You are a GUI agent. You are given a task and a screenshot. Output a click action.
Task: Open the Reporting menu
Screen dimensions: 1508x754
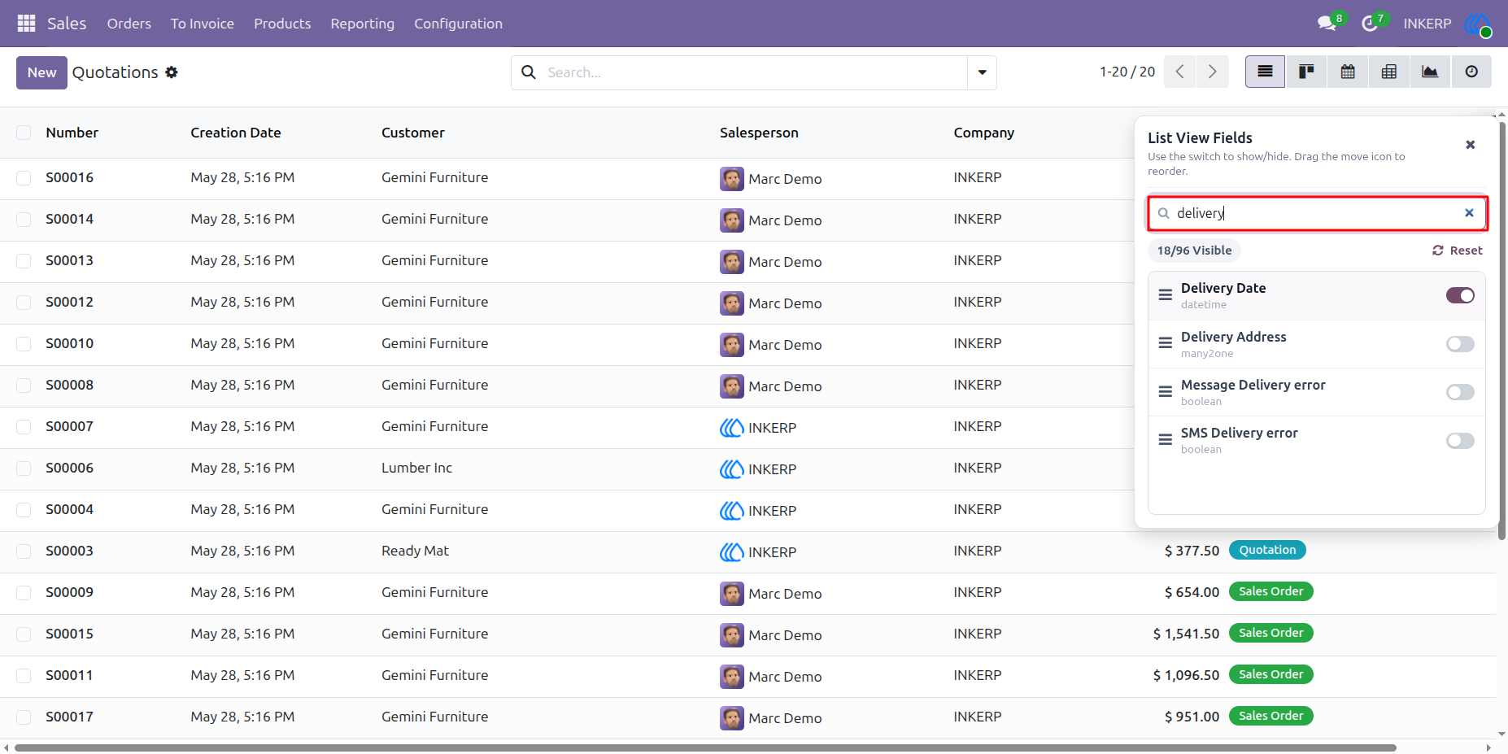coord(362,24)
